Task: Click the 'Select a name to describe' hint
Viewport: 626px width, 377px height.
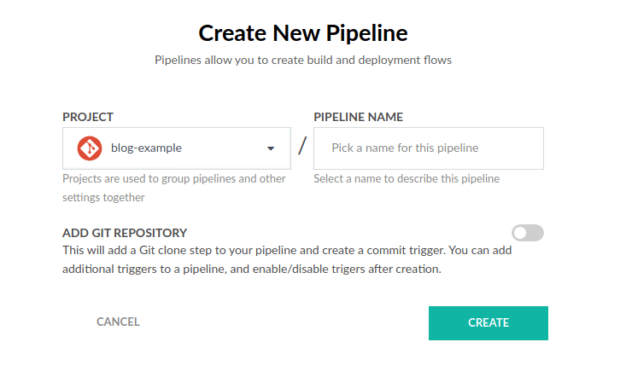Action: tap(407, 179)
